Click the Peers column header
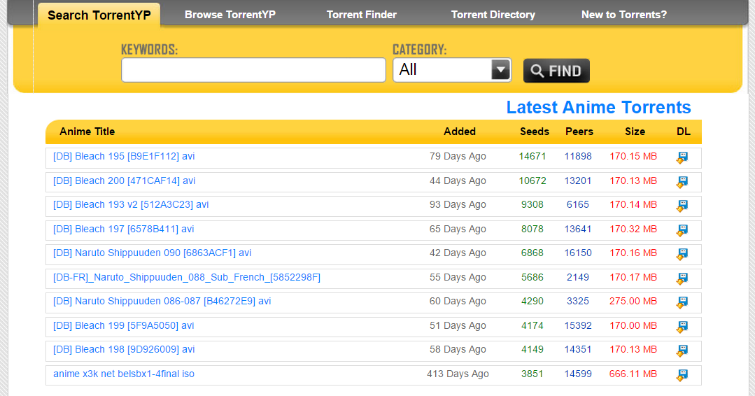Screen dimensions: 755x396 [579, 132]
